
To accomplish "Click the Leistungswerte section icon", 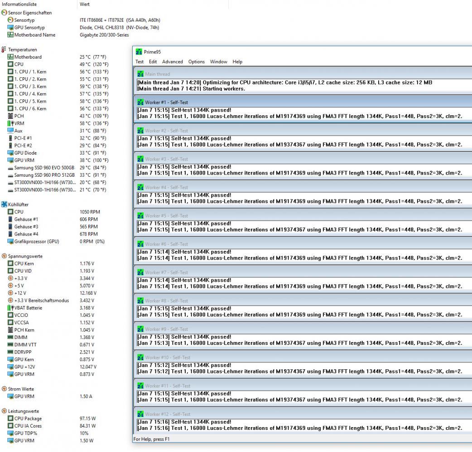I will click(x=4, y=411).
